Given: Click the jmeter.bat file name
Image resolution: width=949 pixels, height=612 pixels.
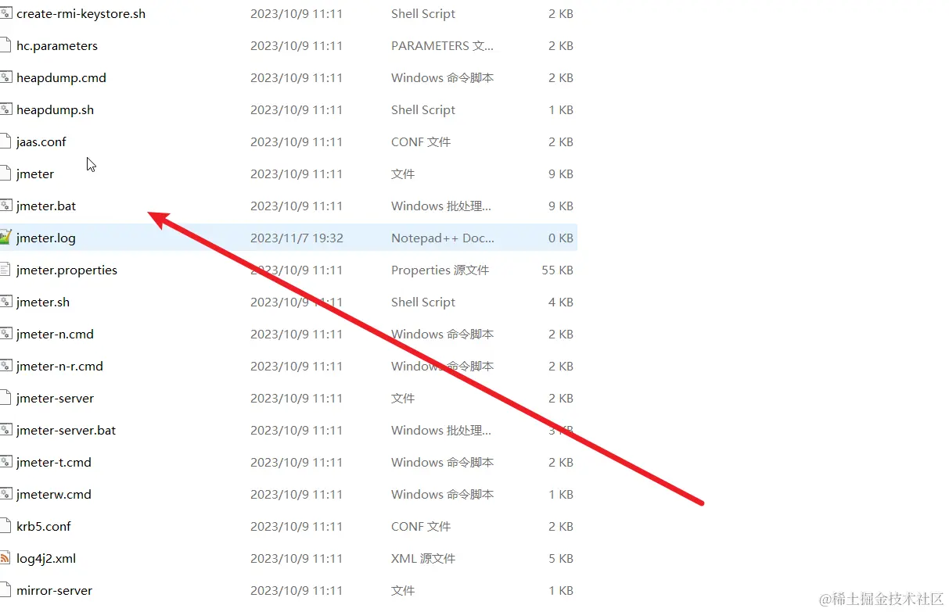Looking at the screenshot, I should click(x=46, y=206).
